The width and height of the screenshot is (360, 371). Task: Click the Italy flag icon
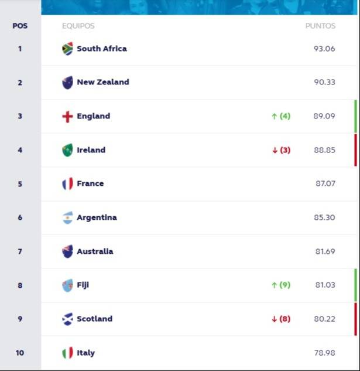tap(67, 353)
